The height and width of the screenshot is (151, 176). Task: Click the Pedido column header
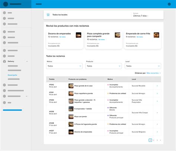52,79
